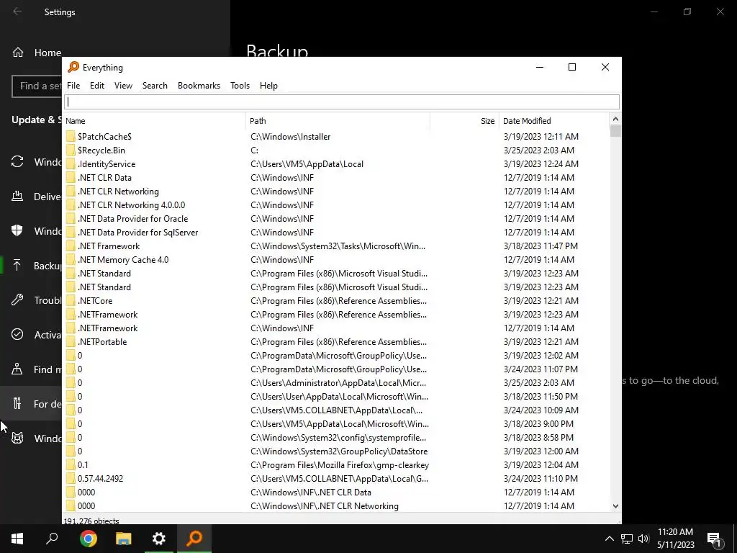The image size is (737, 553).
Task: Open Troubleshoot wrench in Settings sidebar
Action: (17, 300)
